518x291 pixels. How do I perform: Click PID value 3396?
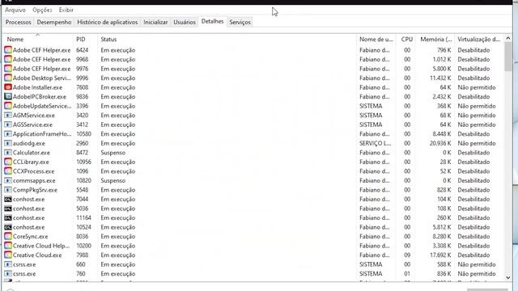click(x=83, y=106)
